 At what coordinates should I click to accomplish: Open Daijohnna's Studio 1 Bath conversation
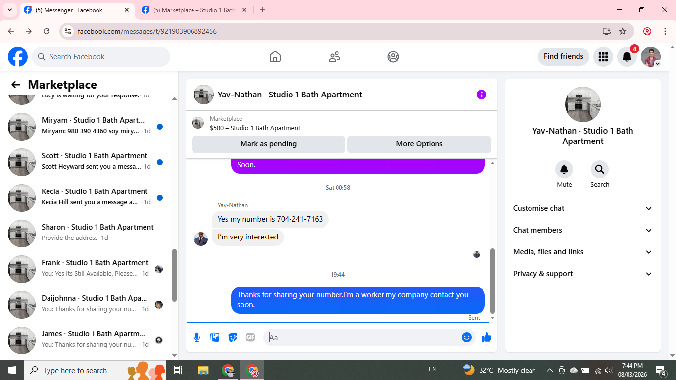(87, 305)
